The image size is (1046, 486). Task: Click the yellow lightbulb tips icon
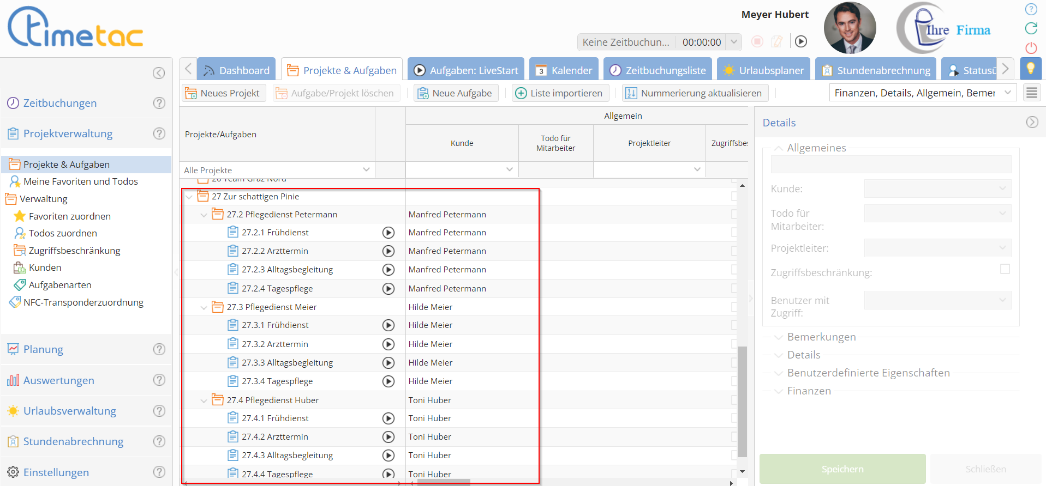(x=1030, y=68)
